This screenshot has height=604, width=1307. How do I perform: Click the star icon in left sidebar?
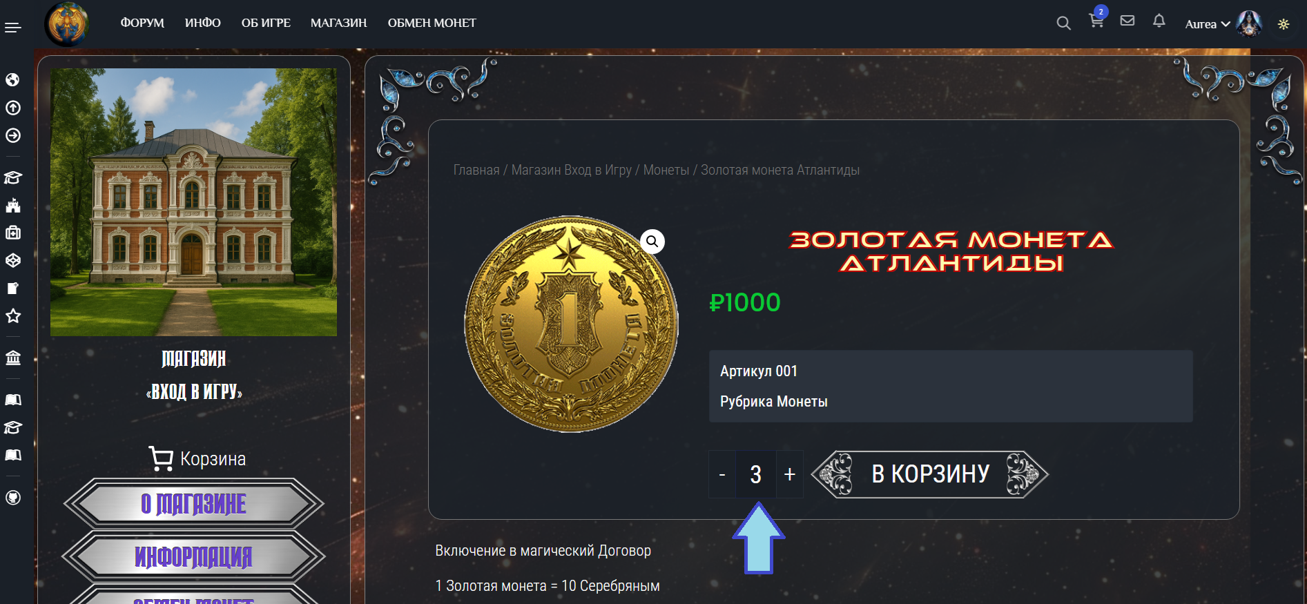click(x=12, y=316)
